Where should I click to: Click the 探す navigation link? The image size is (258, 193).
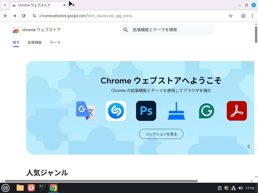pyautogui.click(x=16, y=42)
